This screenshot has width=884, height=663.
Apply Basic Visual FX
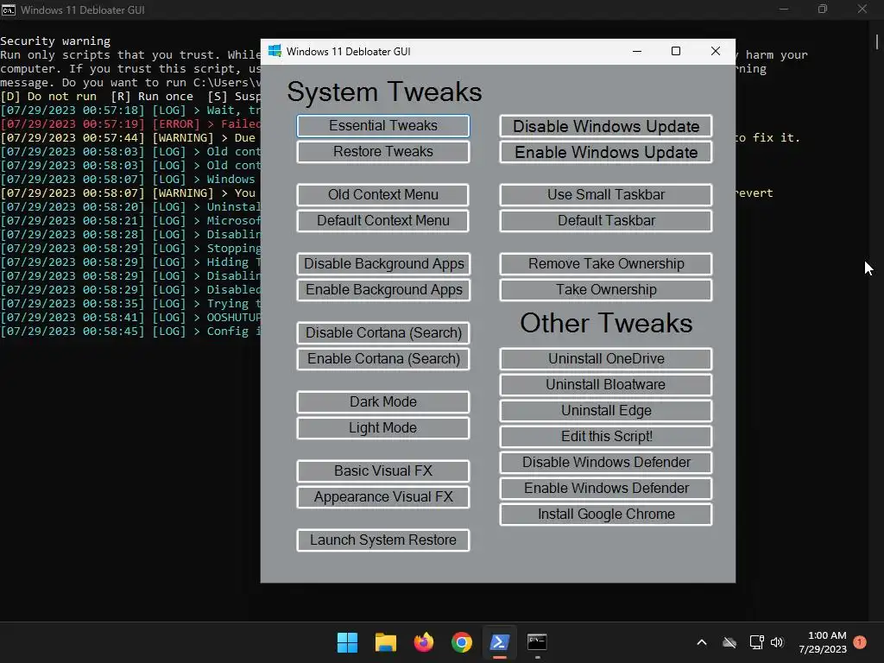click(383, 470)
